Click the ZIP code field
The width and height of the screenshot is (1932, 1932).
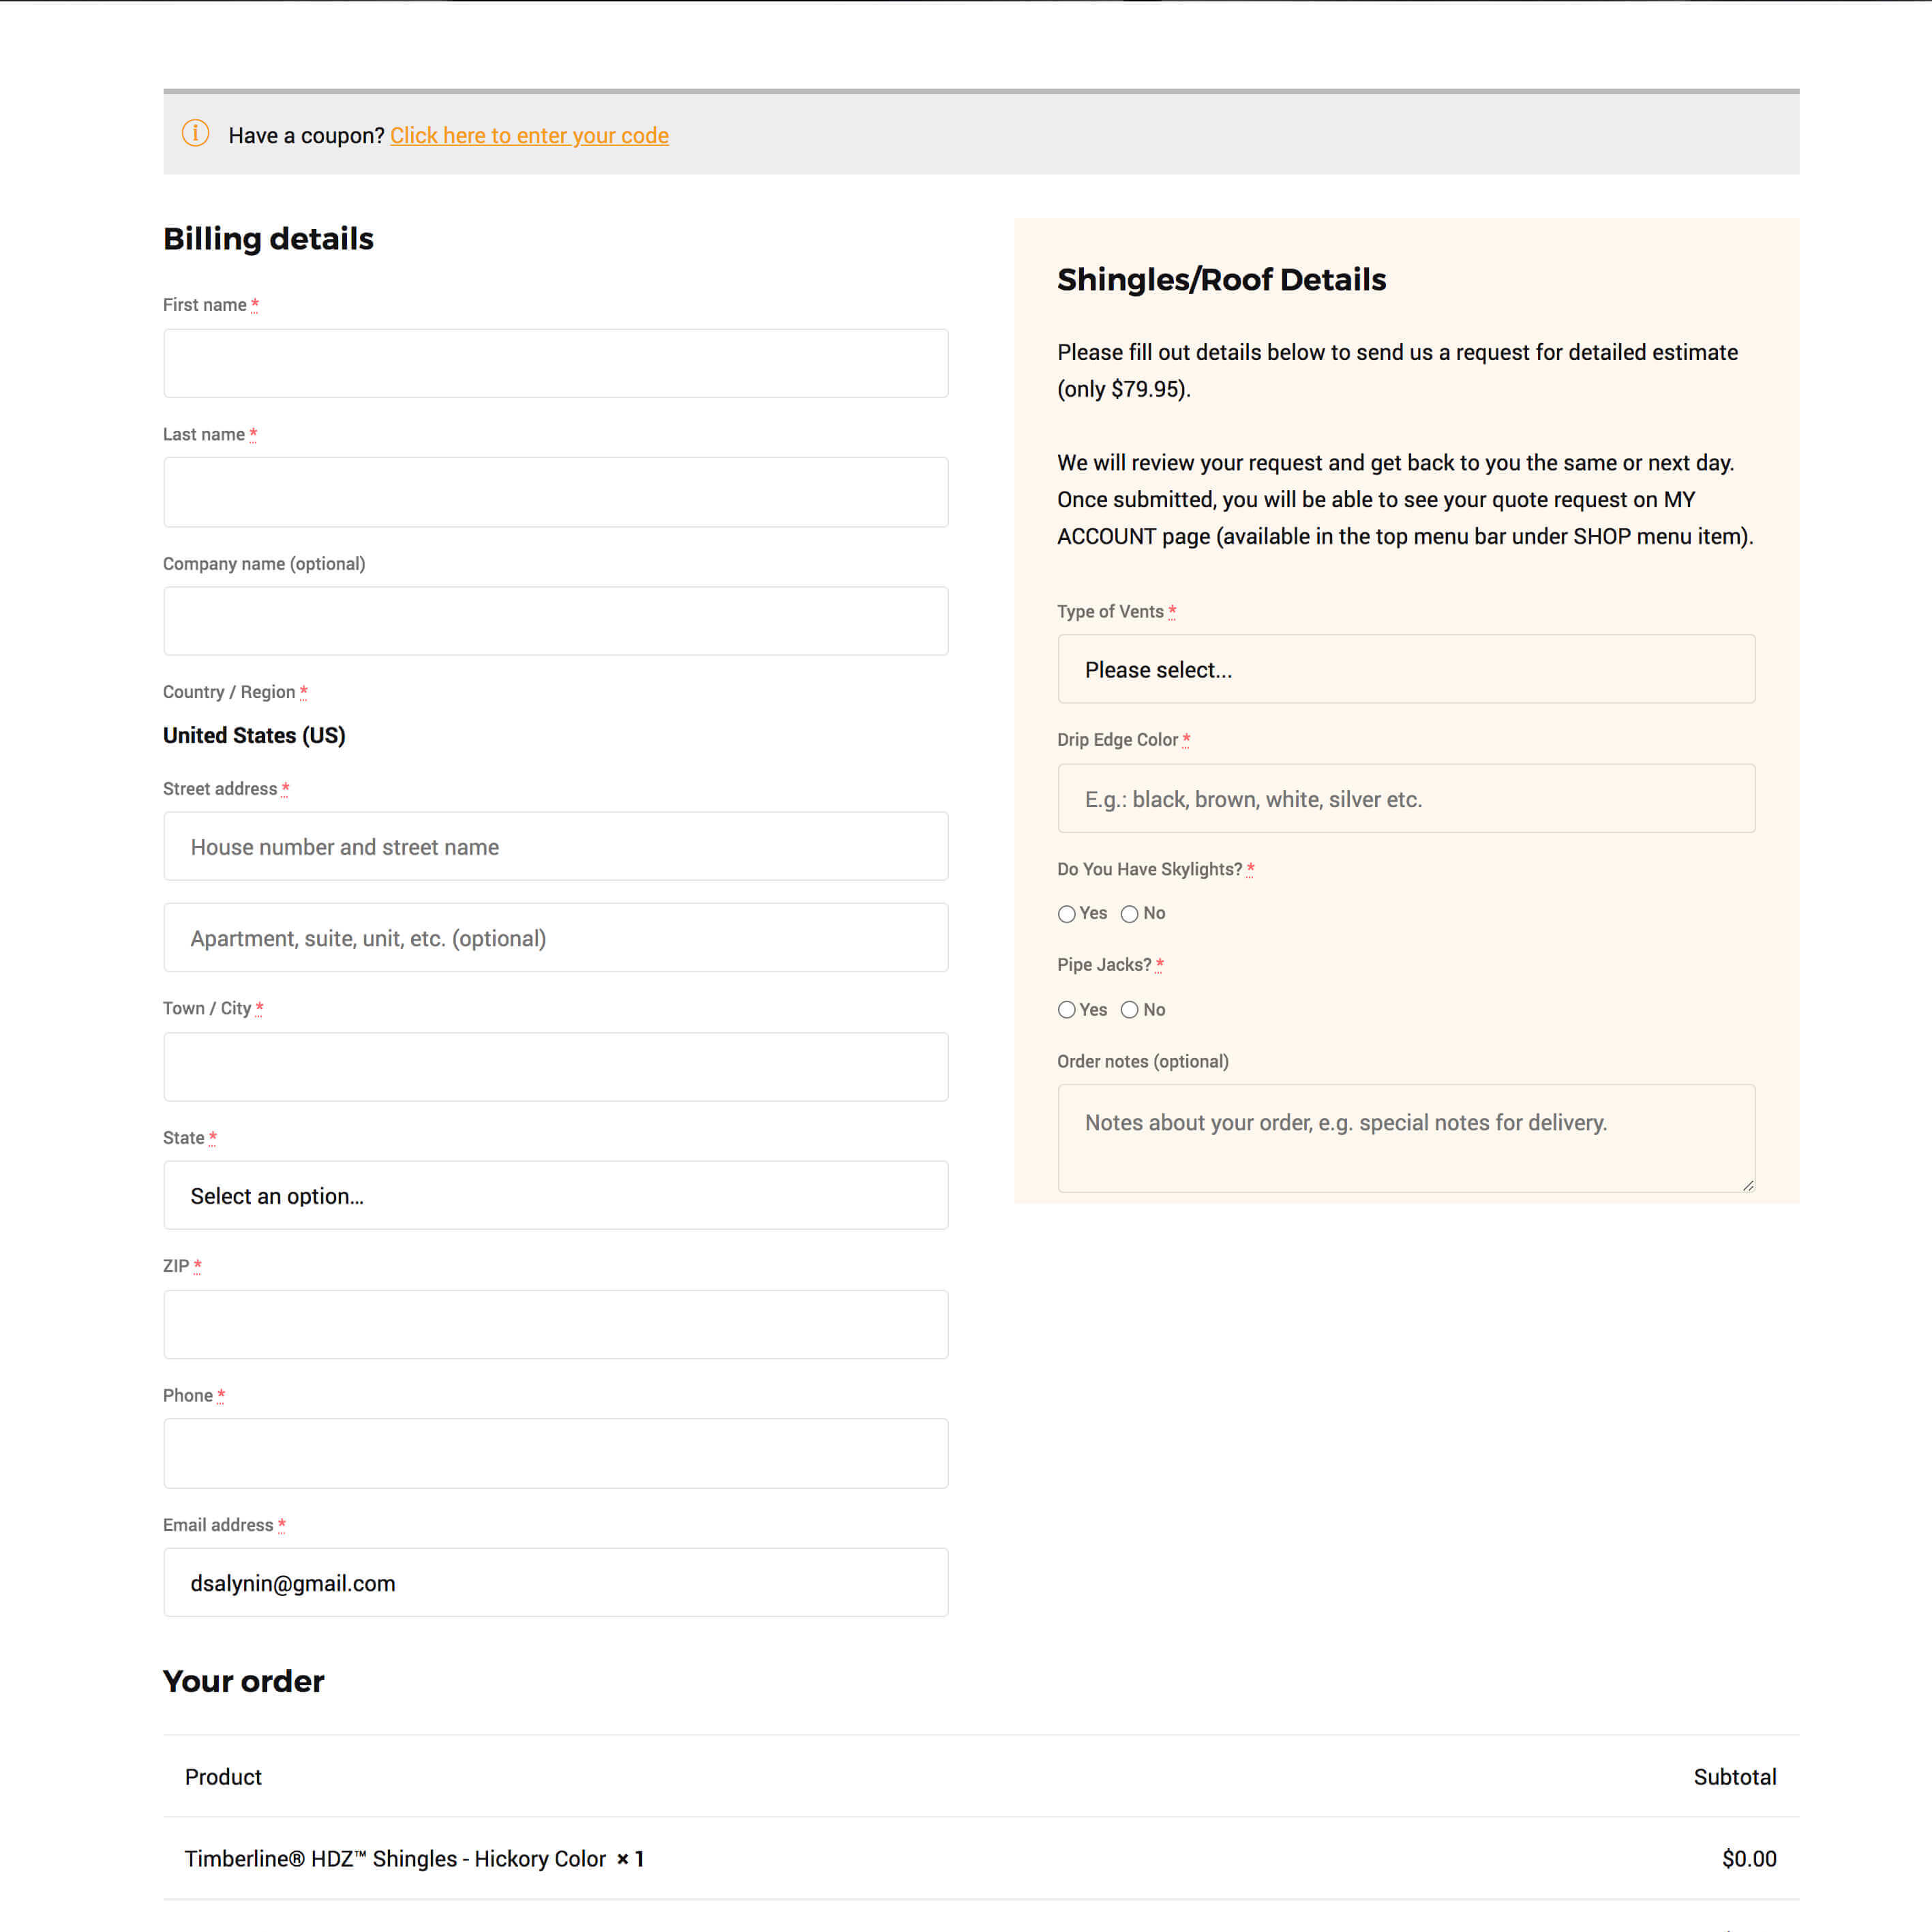point(555,1324)
